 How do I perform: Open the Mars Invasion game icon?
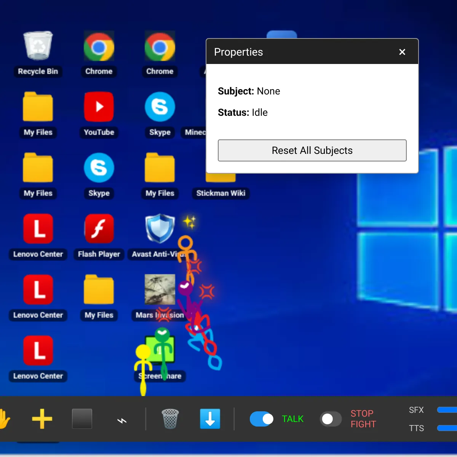(160, 289)
